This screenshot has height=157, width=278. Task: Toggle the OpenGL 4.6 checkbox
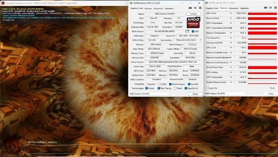186,88
